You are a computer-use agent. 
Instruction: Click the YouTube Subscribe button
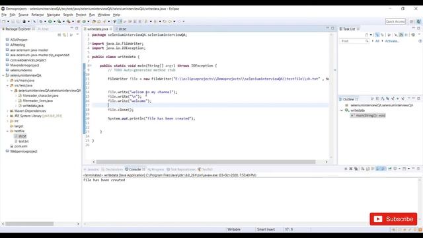393,219
